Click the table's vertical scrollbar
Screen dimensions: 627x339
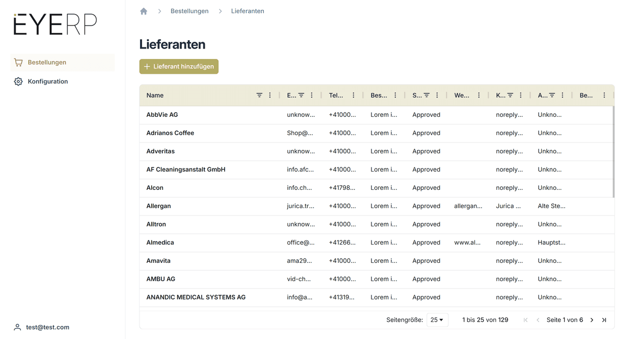(x=613, y=151)
